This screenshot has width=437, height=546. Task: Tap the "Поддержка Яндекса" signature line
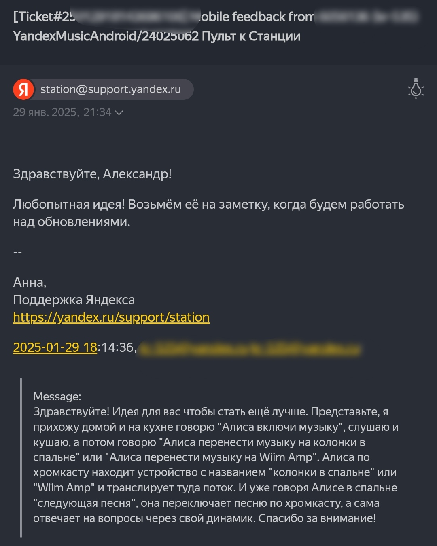click(x=74, y=300)
